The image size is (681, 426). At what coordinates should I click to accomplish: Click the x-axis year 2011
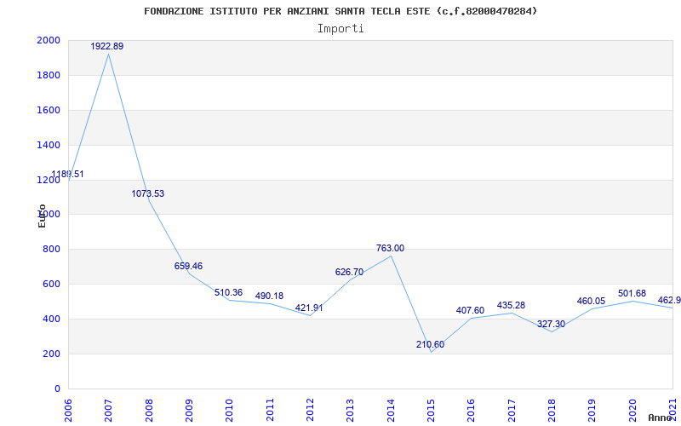(270, 410)
